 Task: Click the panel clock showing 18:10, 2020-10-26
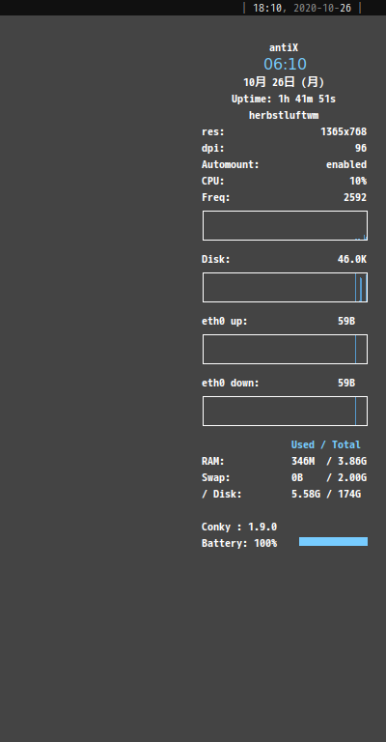(x=302, y=8)
